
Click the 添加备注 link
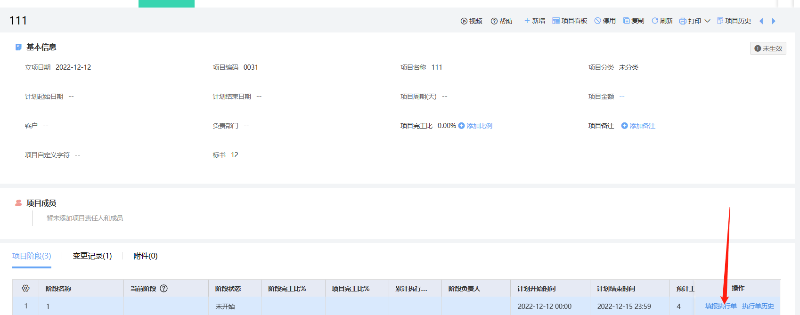coord(638,126)
